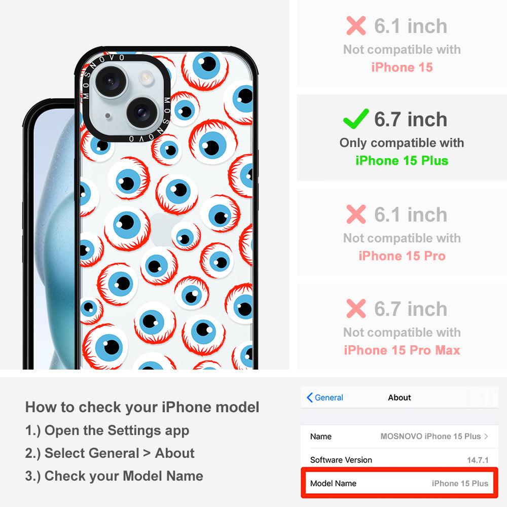Tap the blue back chevron next to General
This screenshot has width=507, height=507.
[309, 397]
